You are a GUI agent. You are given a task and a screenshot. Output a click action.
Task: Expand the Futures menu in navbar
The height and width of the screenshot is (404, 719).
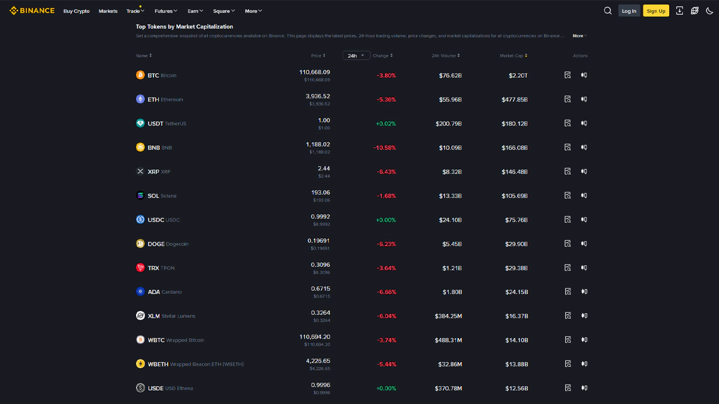[x=165, y=11]
